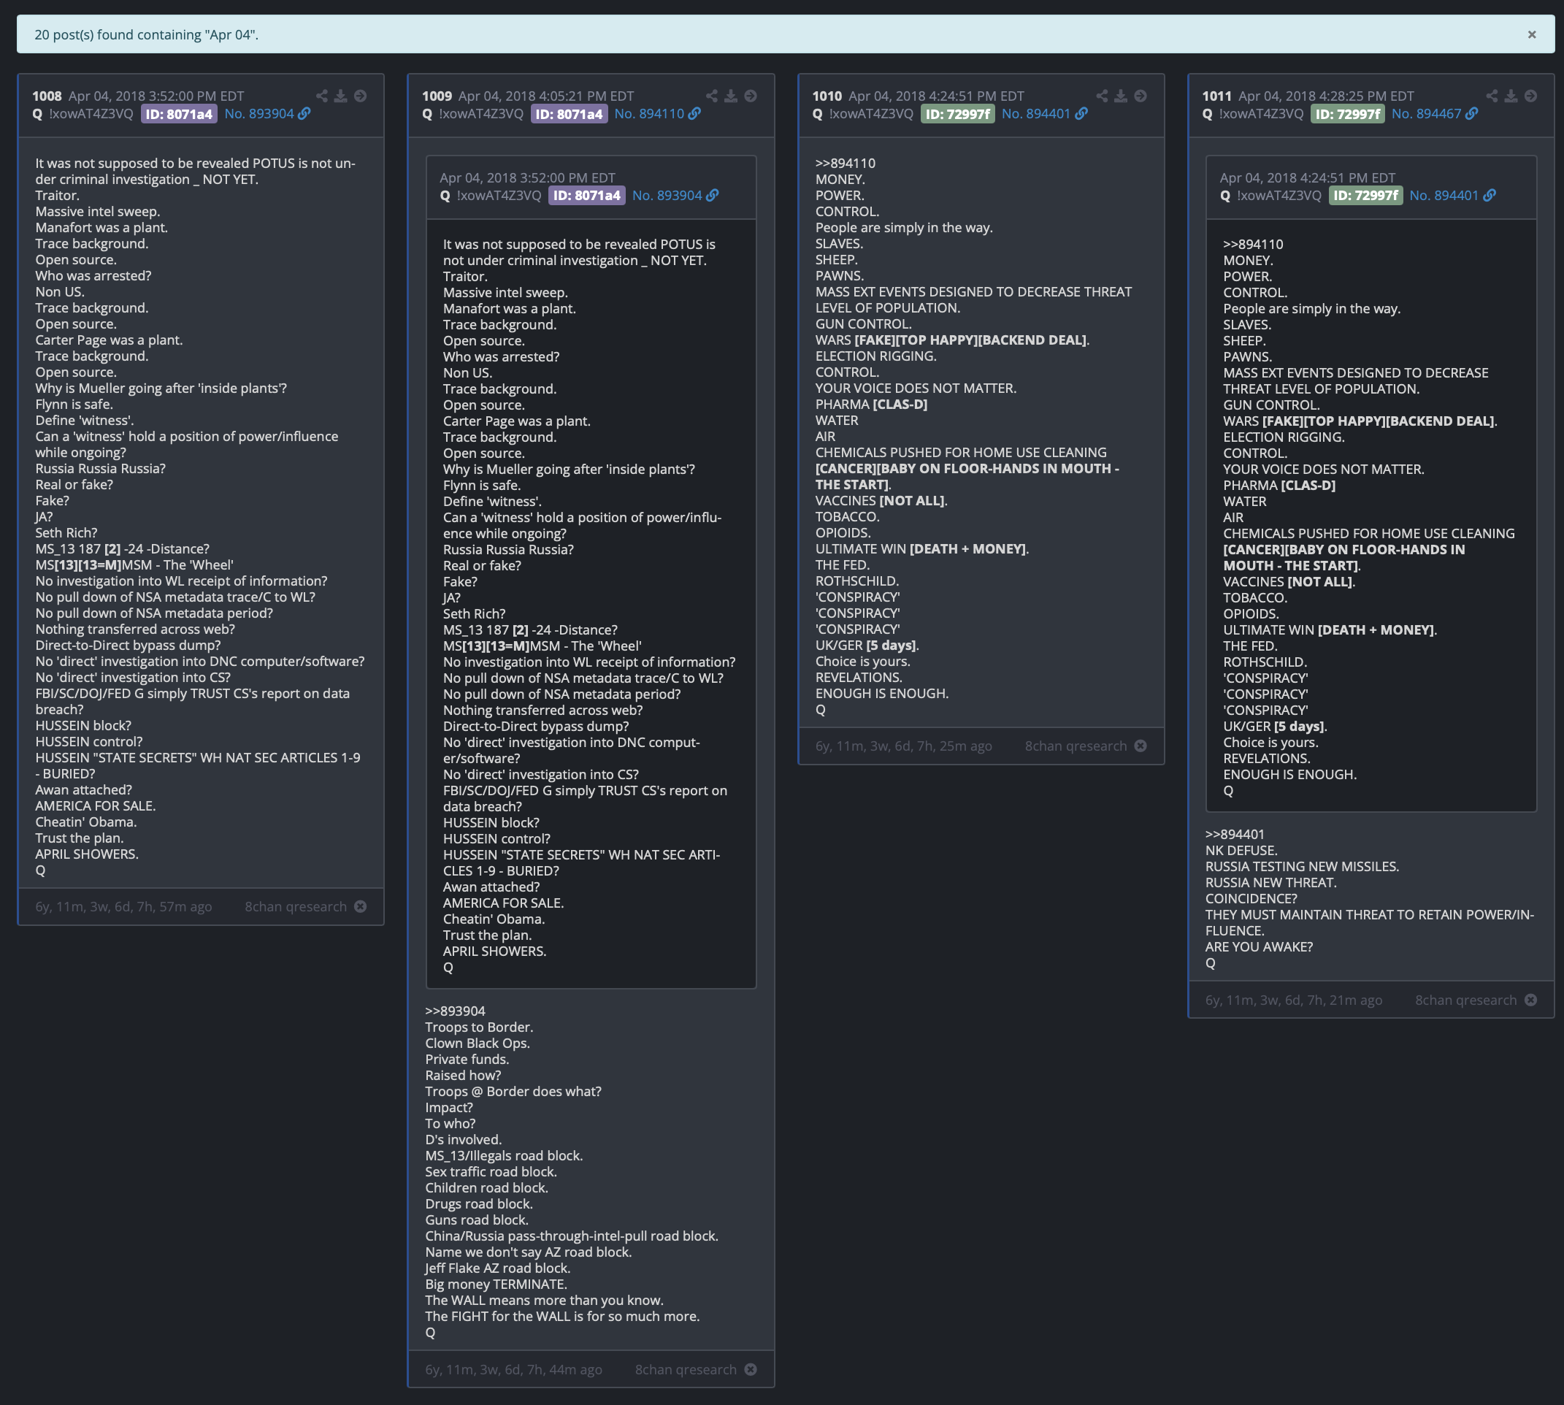Image resolution: width=1564 pixels, height=1405 pixels.
Task: Click "8chan qresearch" label in post 1008 footer
Action: [296, 907]
